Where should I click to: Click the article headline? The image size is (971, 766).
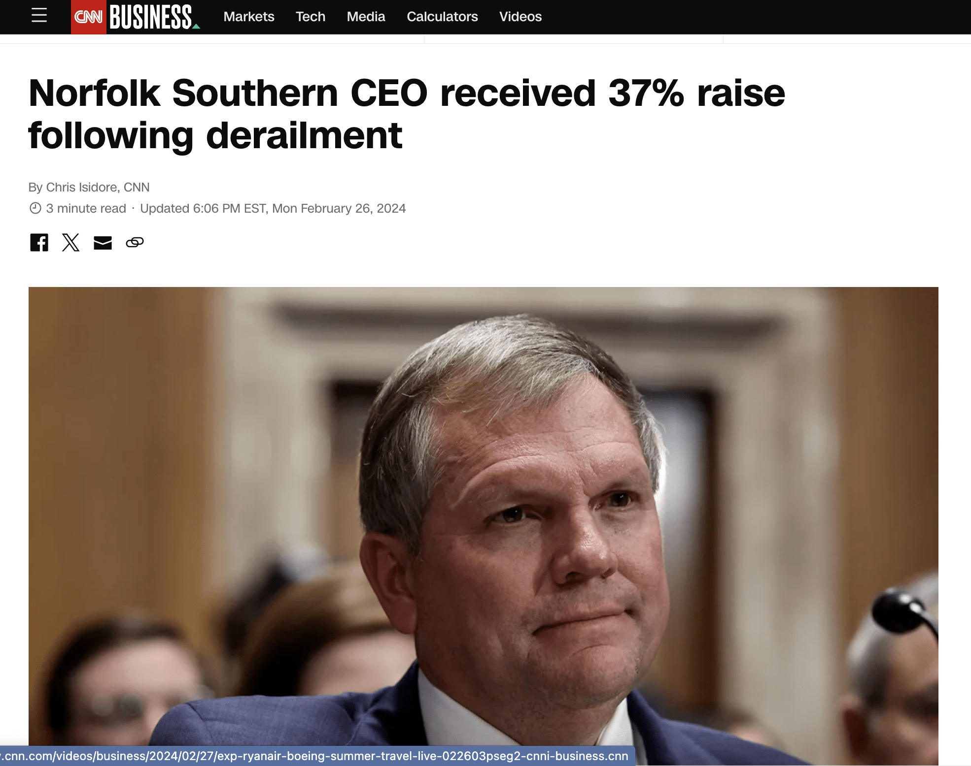coord(406,113)
